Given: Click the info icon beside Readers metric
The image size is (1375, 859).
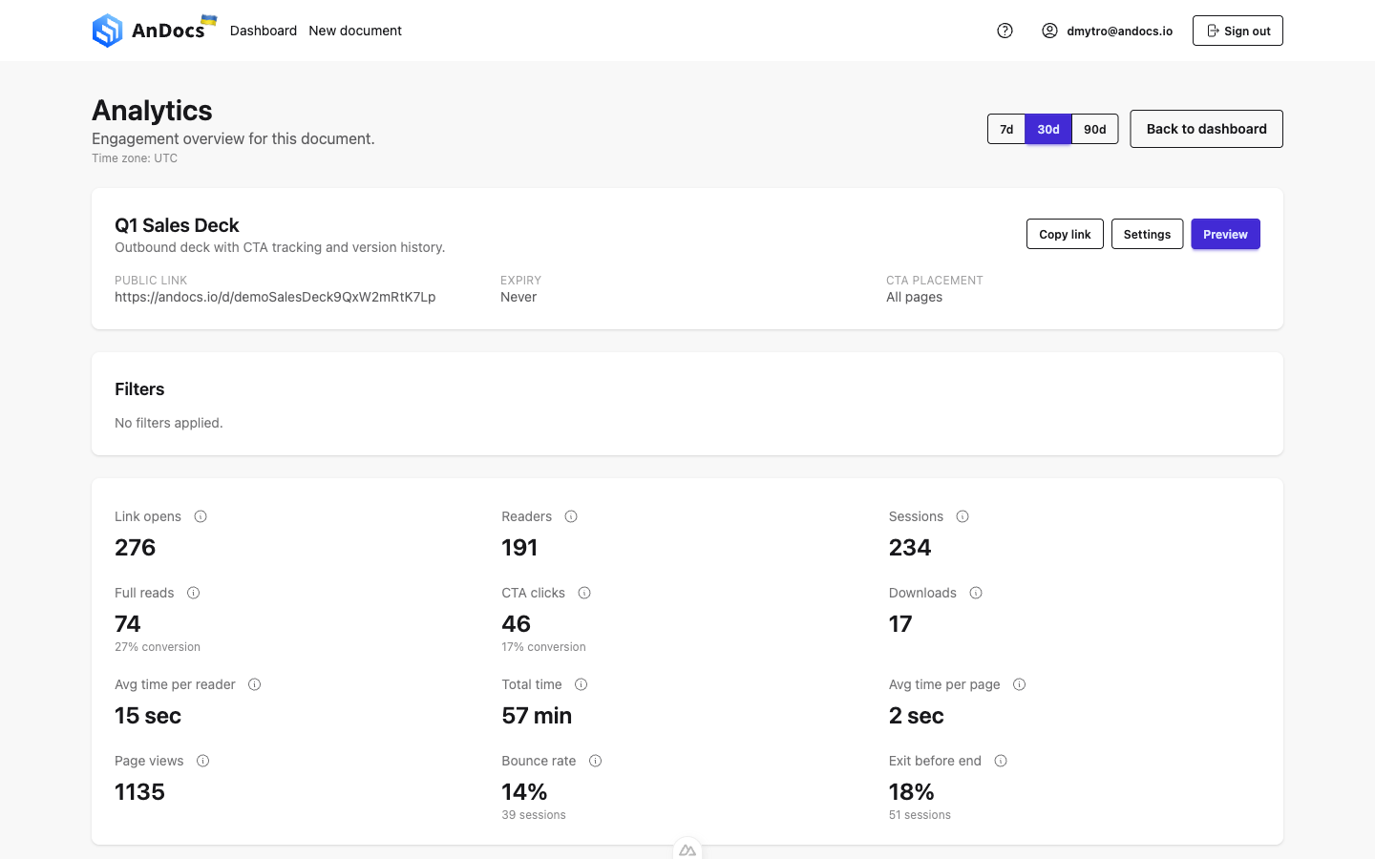Looking at the screenshot, I should 570,515.
